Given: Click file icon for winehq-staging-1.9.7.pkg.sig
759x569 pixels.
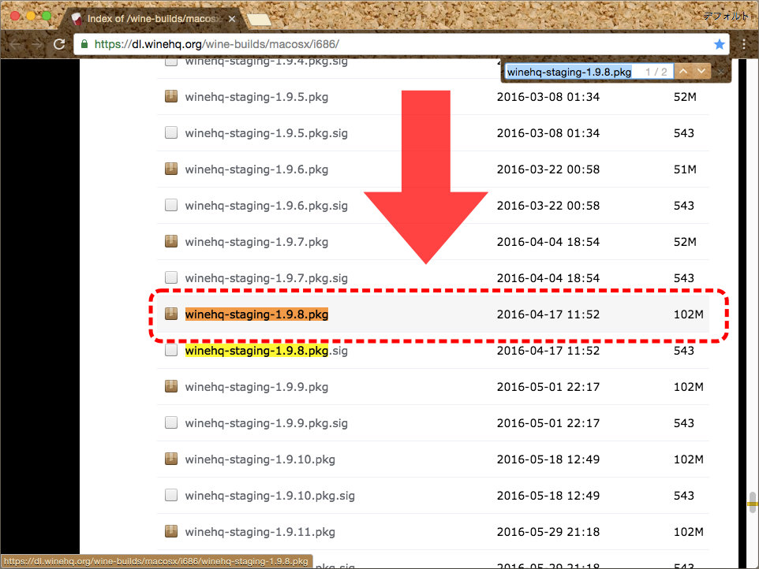Looking at the screenshot, I should pos(171,277).
